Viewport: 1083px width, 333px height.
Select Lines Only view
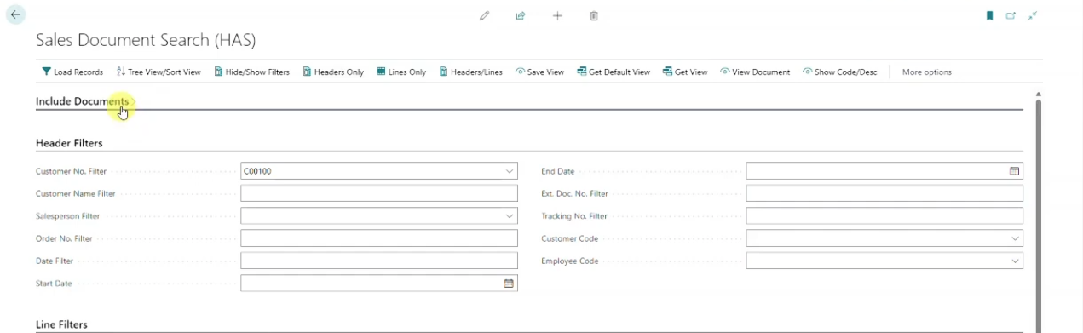click(401, 72)
